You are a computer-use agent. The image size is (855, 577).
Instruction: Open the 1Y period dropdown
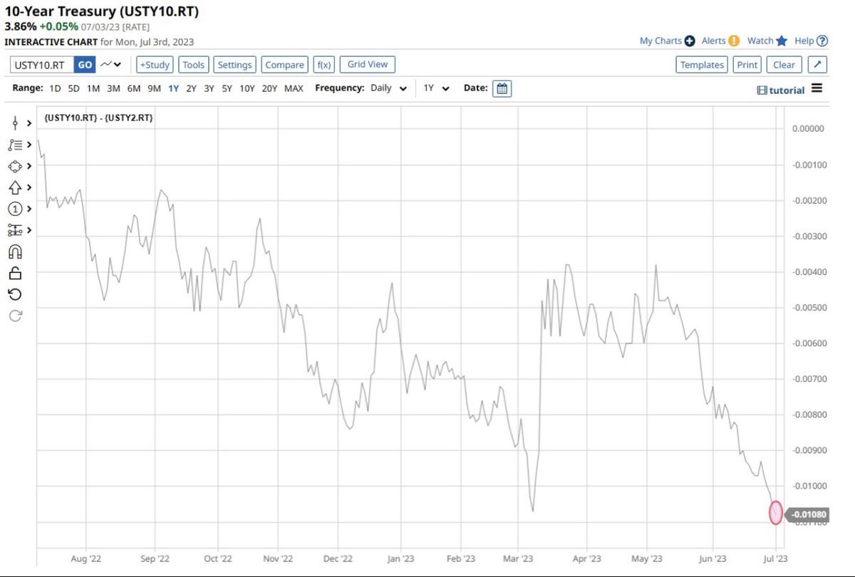(x=437, y=88)
